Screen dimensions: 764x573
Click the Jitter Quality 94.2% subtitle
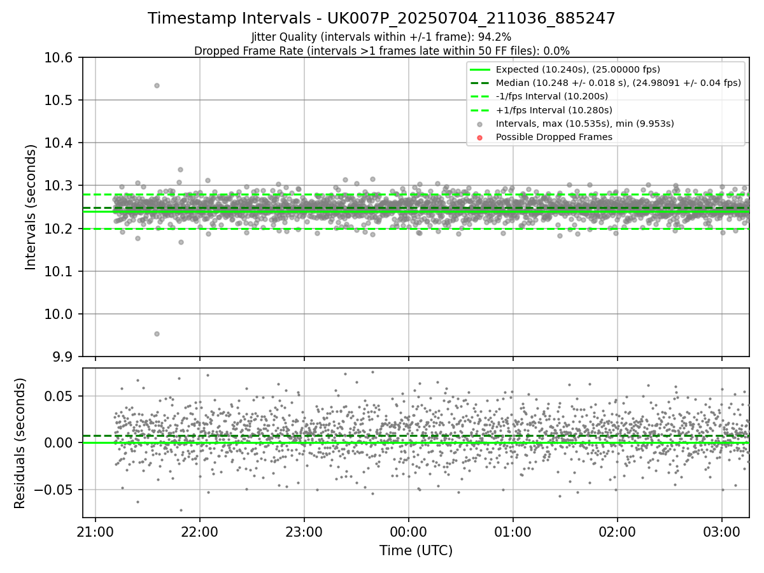(381, 37)
